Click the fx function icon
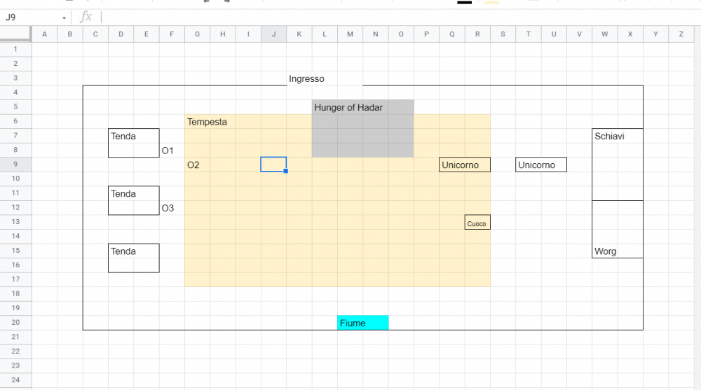 (86, 17)
